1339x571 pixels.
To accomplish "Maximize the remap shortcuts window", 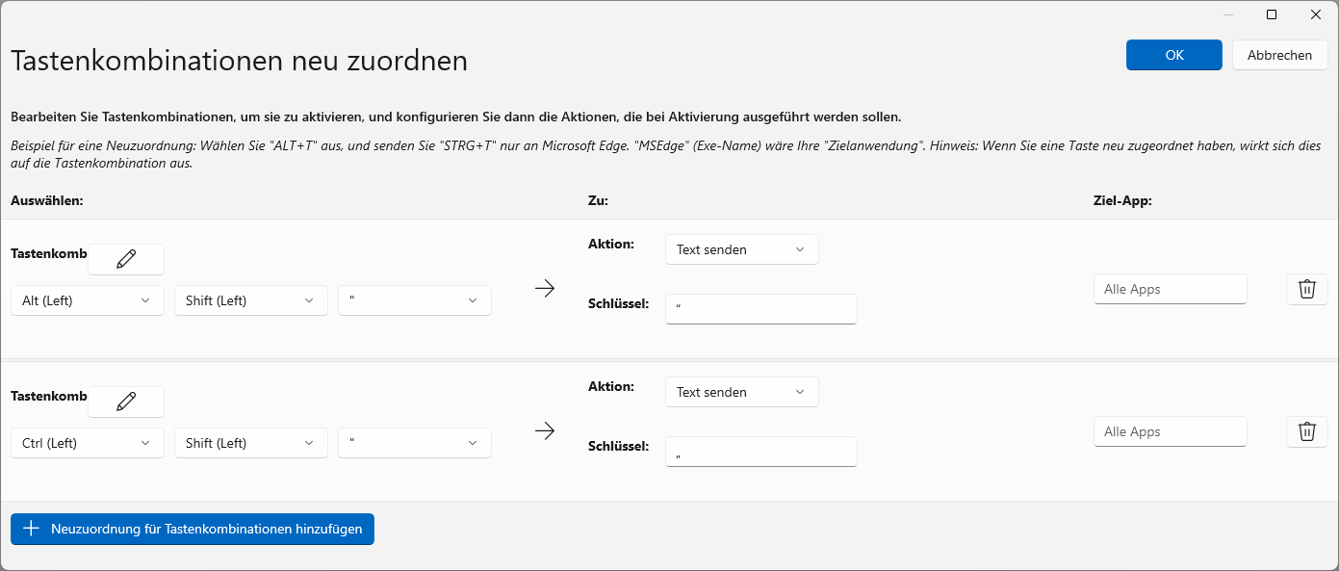I will point(1272,14).
